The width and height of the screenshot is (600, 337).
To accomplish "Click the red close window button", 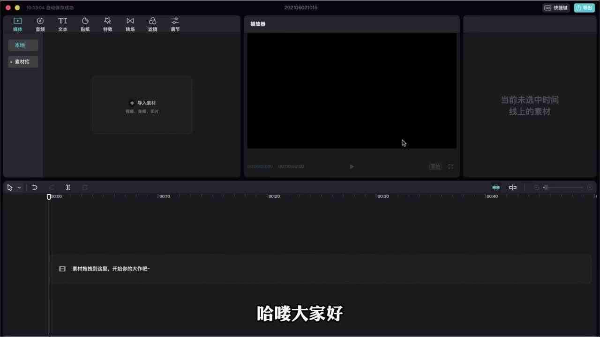I will [8, 8].
